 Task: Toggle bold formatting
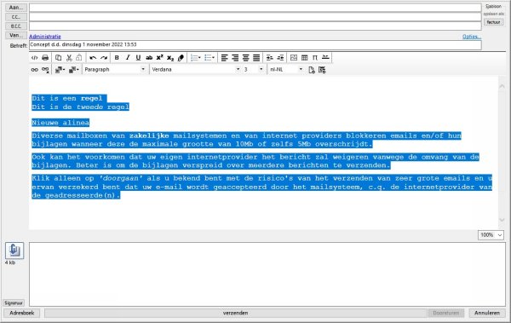pos(117,58)
